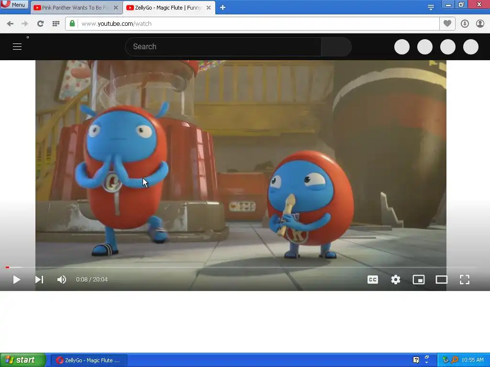The height and width of the screenshot is (367, 490).
Task: Close the ZellyGo Magic Flute tab
Action: pos(209,8)
